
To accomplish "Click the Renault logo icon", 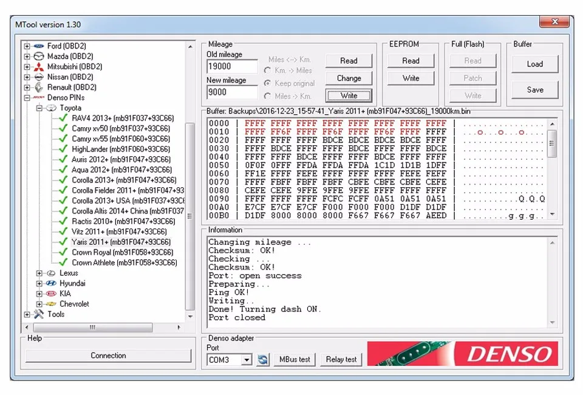I will [39, 87].
